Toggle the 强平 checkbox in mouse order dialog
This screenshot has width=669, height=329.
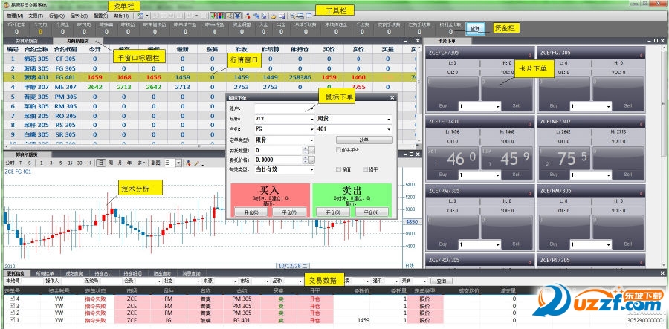point(365,169)
